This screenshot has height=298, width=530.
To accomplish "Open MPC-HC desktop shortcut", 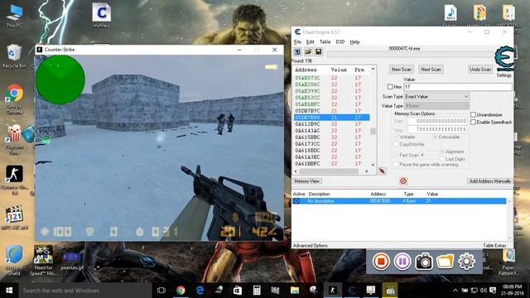I will point(14,218).
